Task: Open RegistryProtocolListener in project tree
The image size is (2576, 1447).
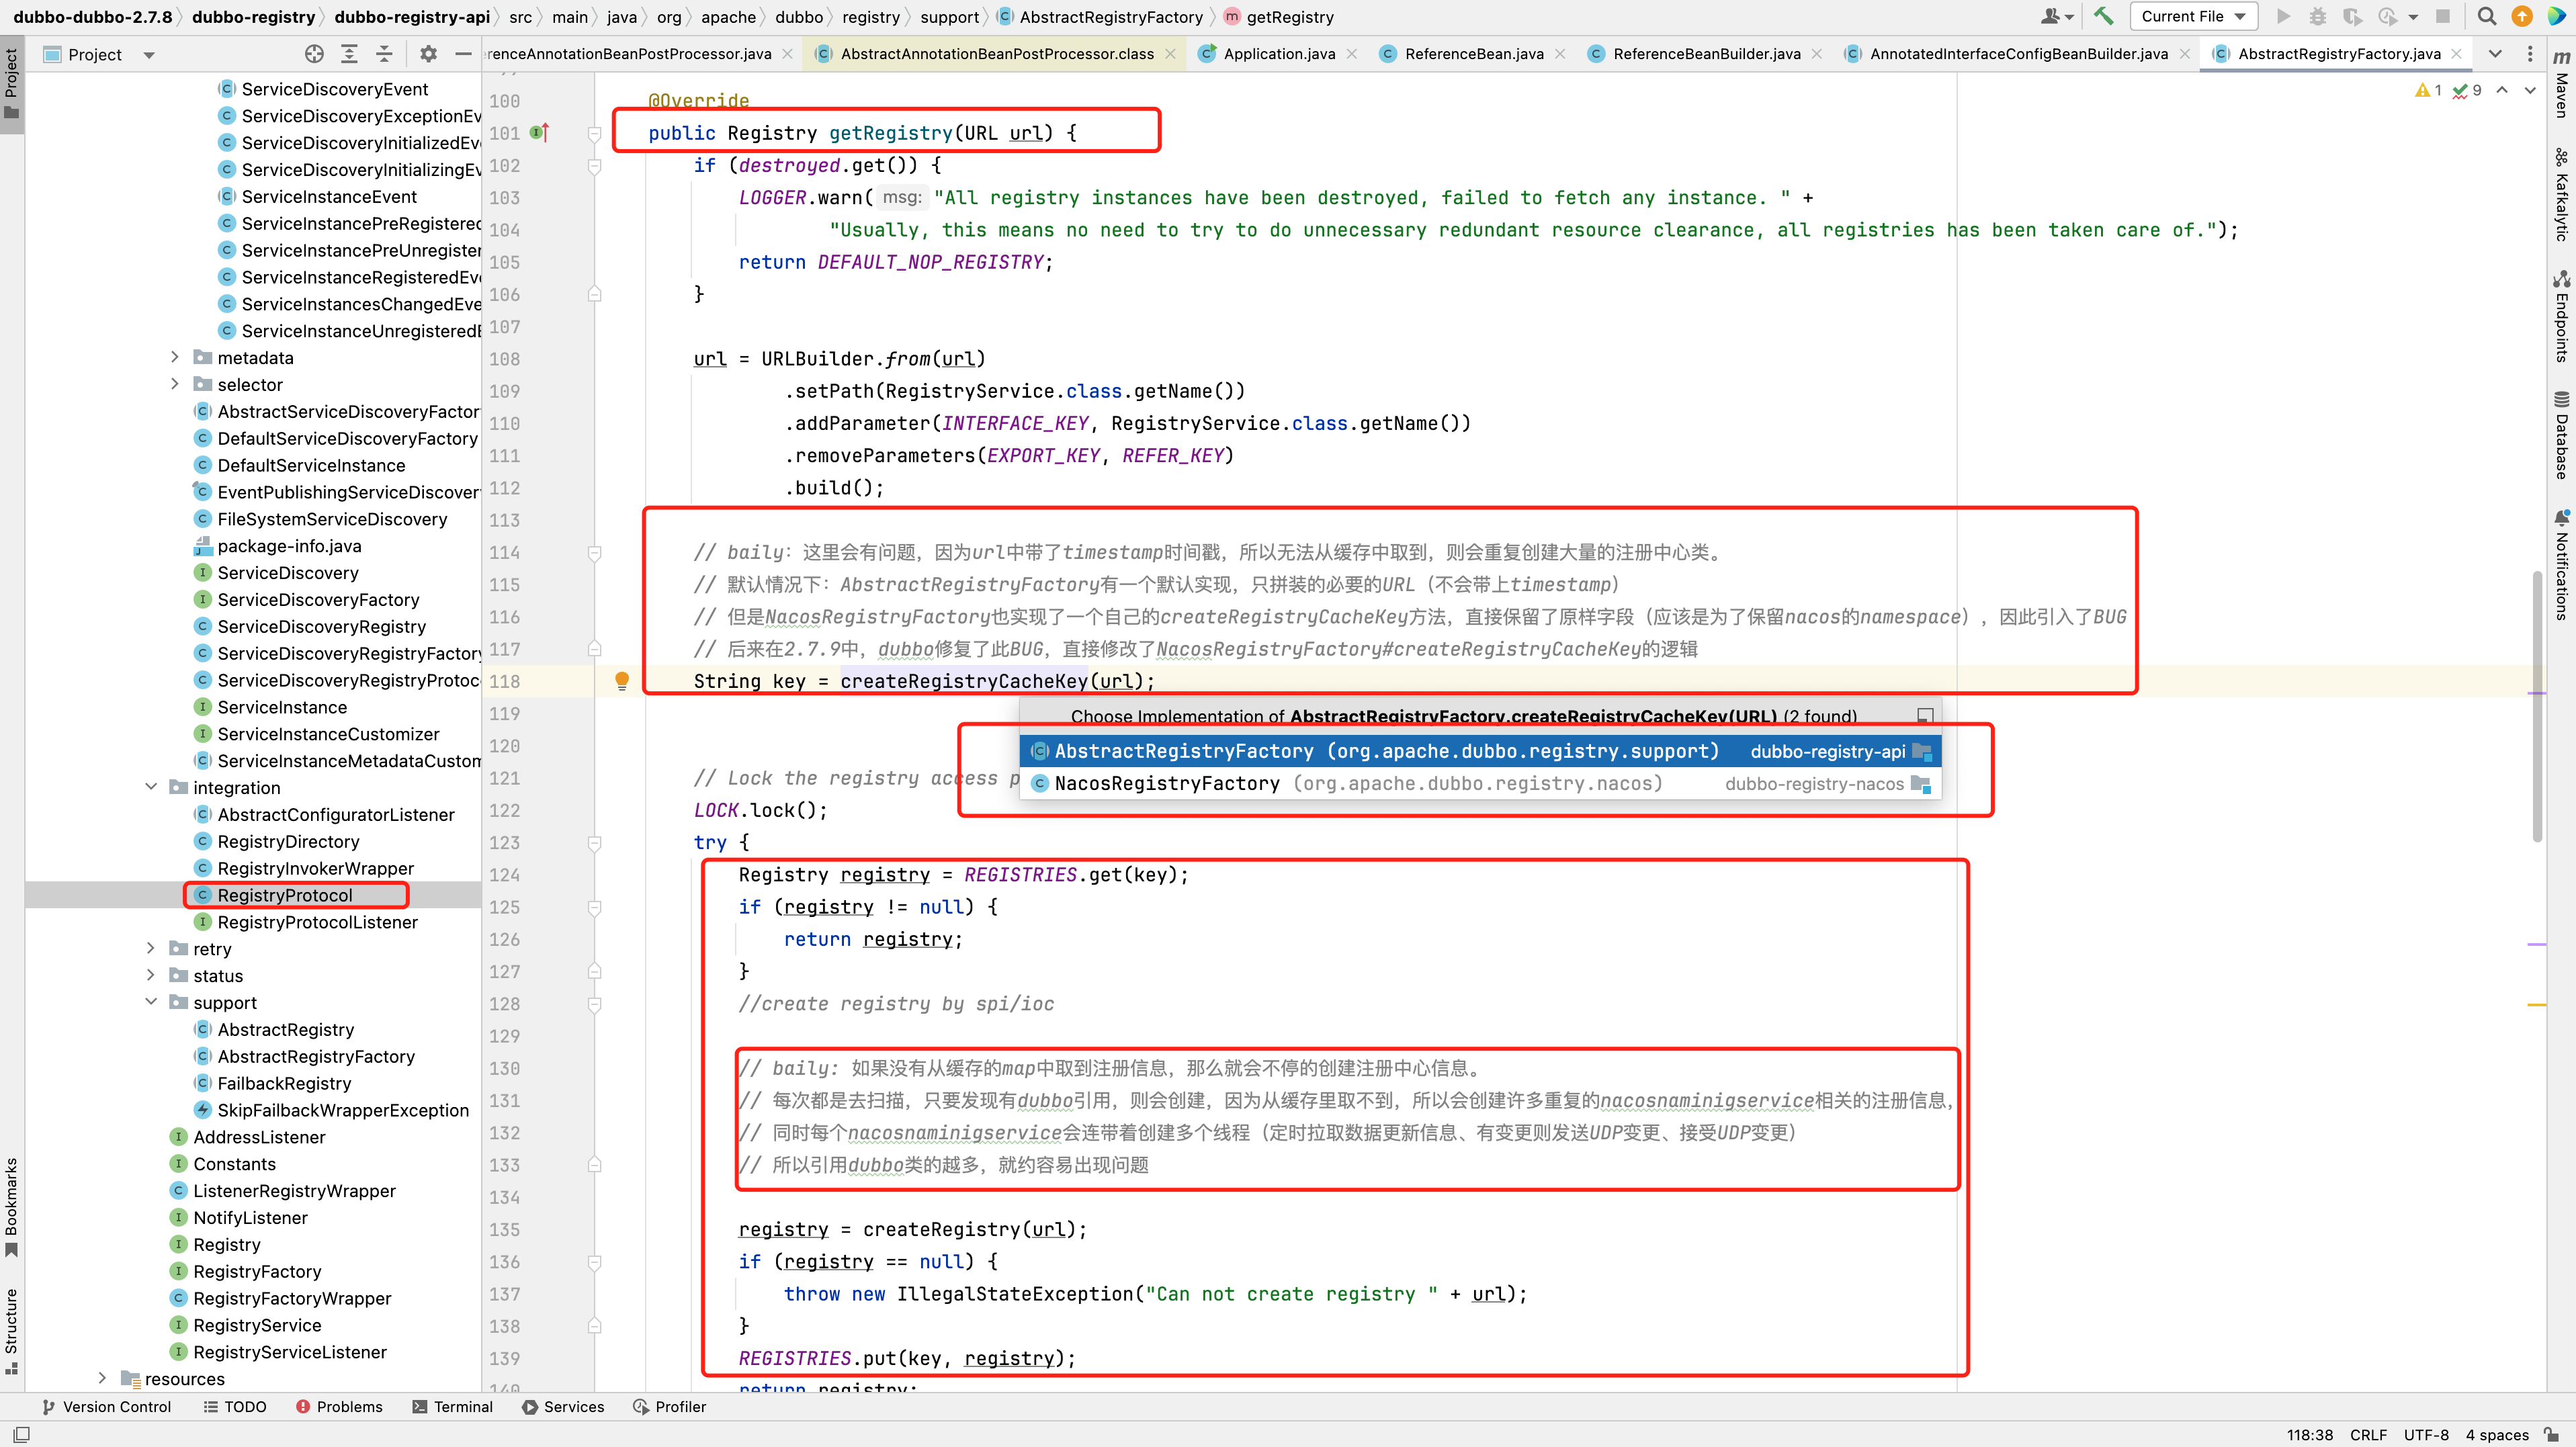Action: 317,922
